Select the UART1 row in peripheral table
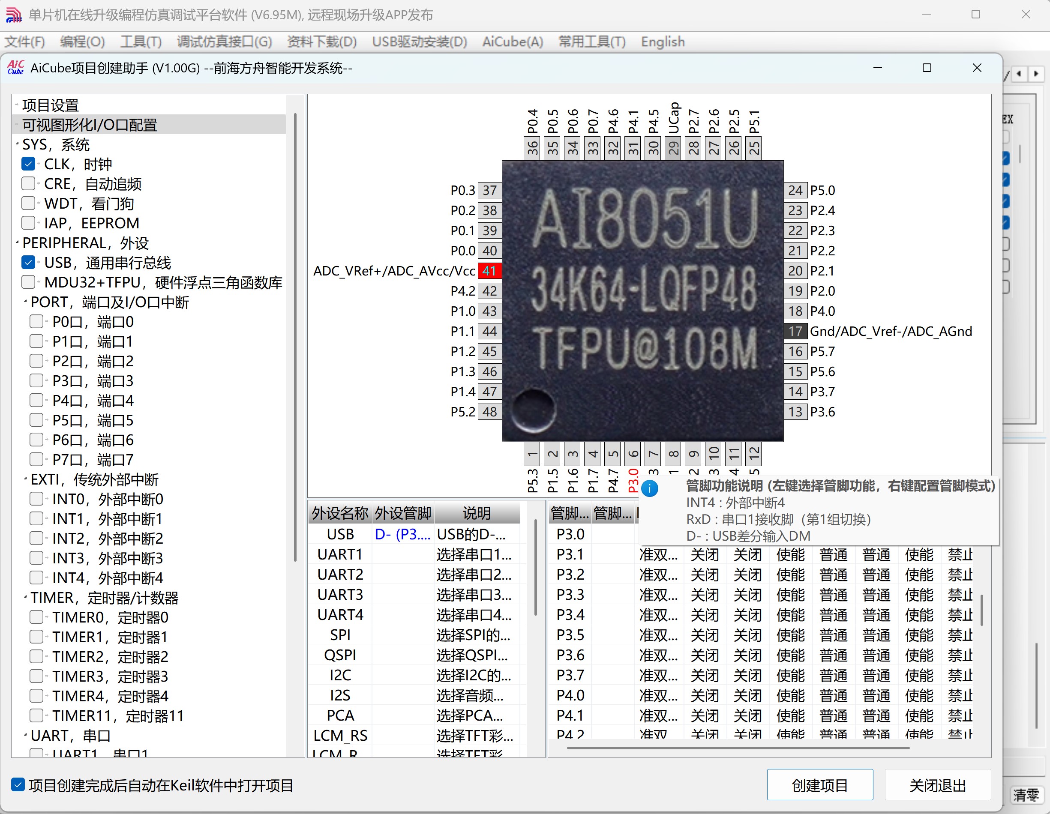Image resolution: width=1050 pixels, height=814 pixels. click(x=414, y=554)
